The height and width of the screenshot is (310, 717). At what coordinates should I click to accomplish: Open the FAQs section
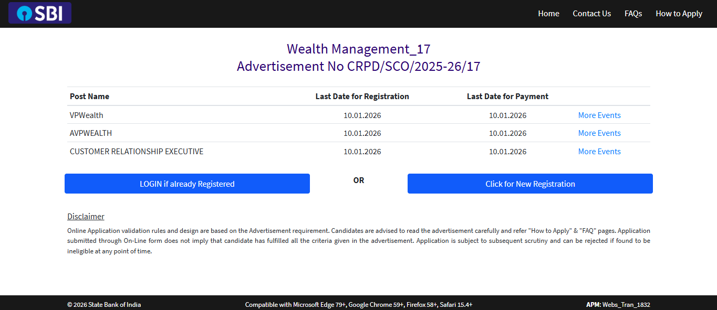(x=633, y=13)
